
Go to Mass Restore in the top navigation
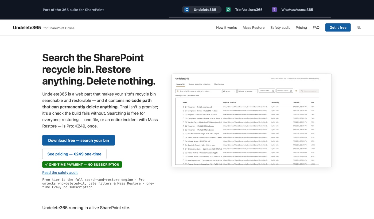click(254, 28)
